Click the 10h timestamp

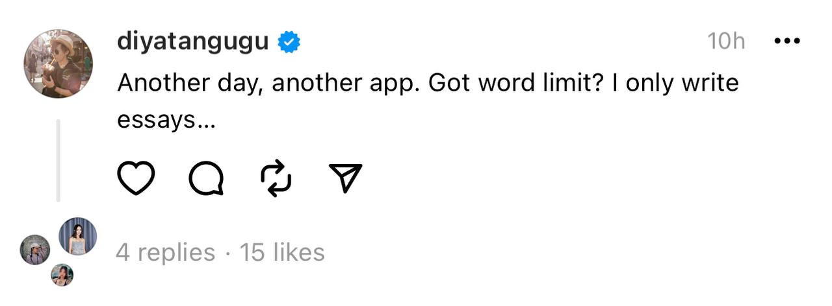tap(726, 41)
